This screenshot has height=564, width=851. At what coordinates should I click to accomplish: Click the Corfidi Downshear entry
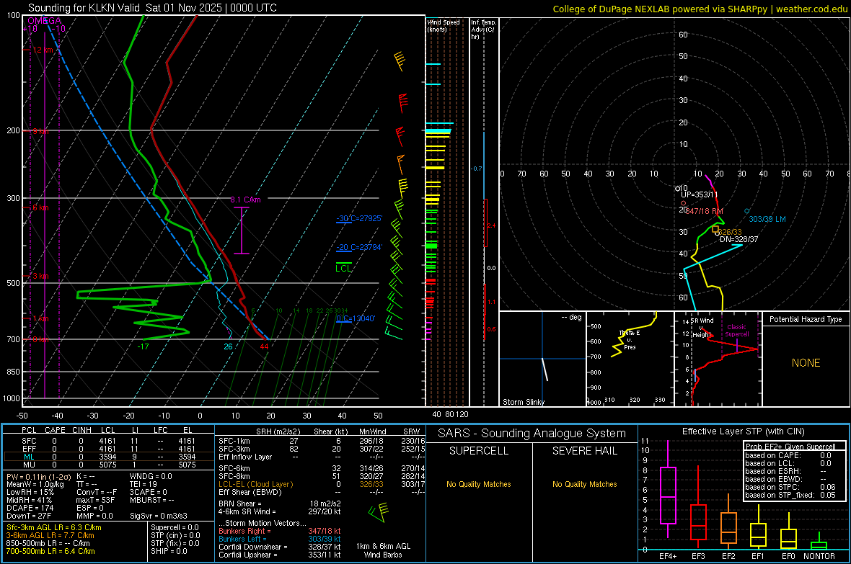(x=280, y=547)
